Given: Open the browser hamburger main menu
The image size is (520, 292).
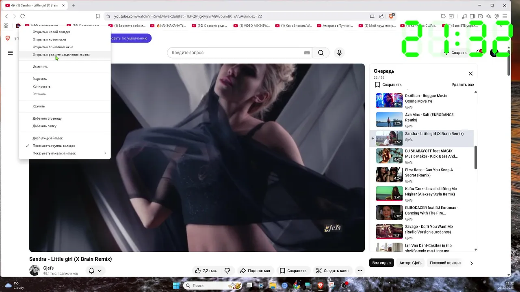Looking at the screenshot, I should [505, 16].
